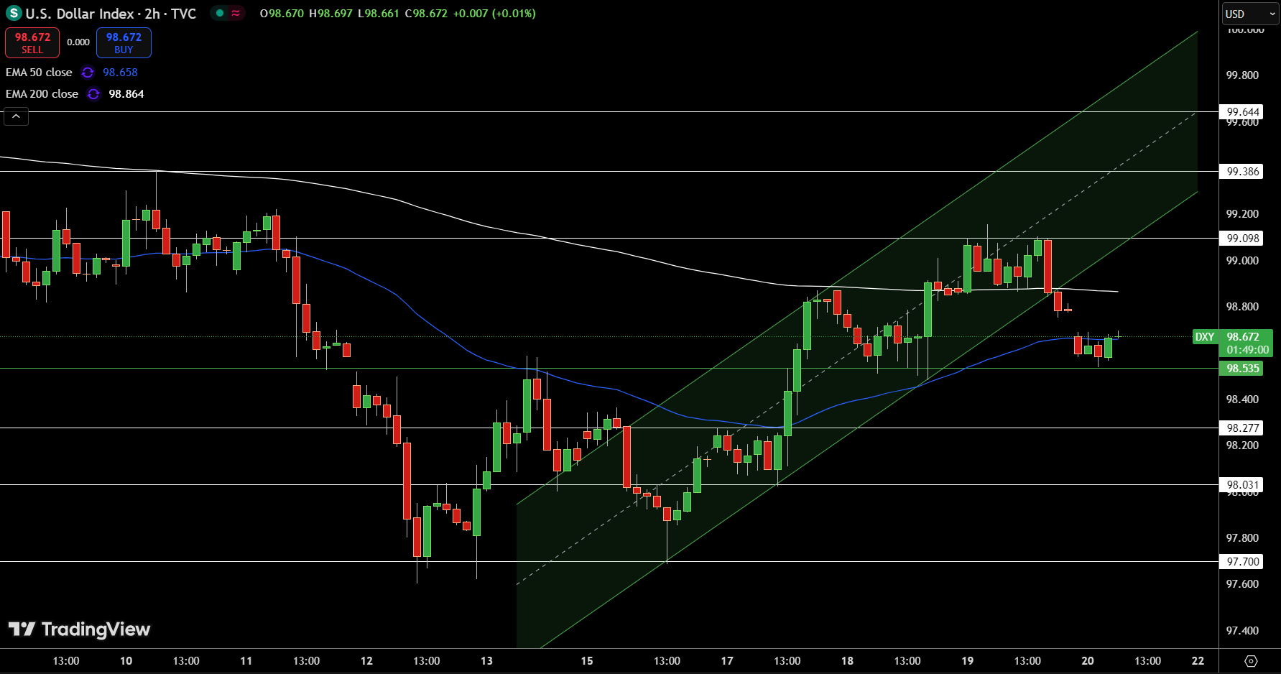Viewport: 1281px width, 674px height.
Task: Click the L98.661 low value
Action: (379, 14)
